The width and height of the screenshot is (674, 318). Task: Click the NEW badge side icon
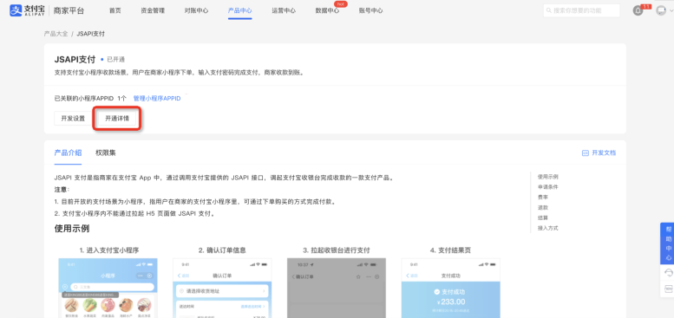pos(669,289)
